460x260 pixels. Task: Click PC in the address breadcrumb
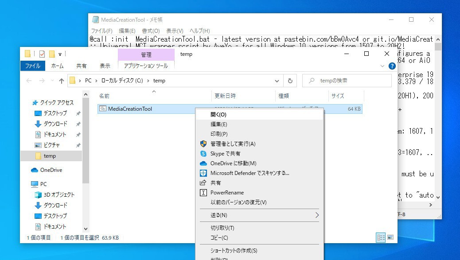click(88, 81)
